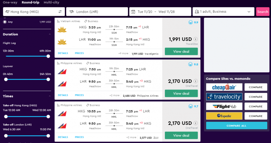
Task: Click the calendar icon in the date field
Action: pyautogui.click(x=133, y=12)
